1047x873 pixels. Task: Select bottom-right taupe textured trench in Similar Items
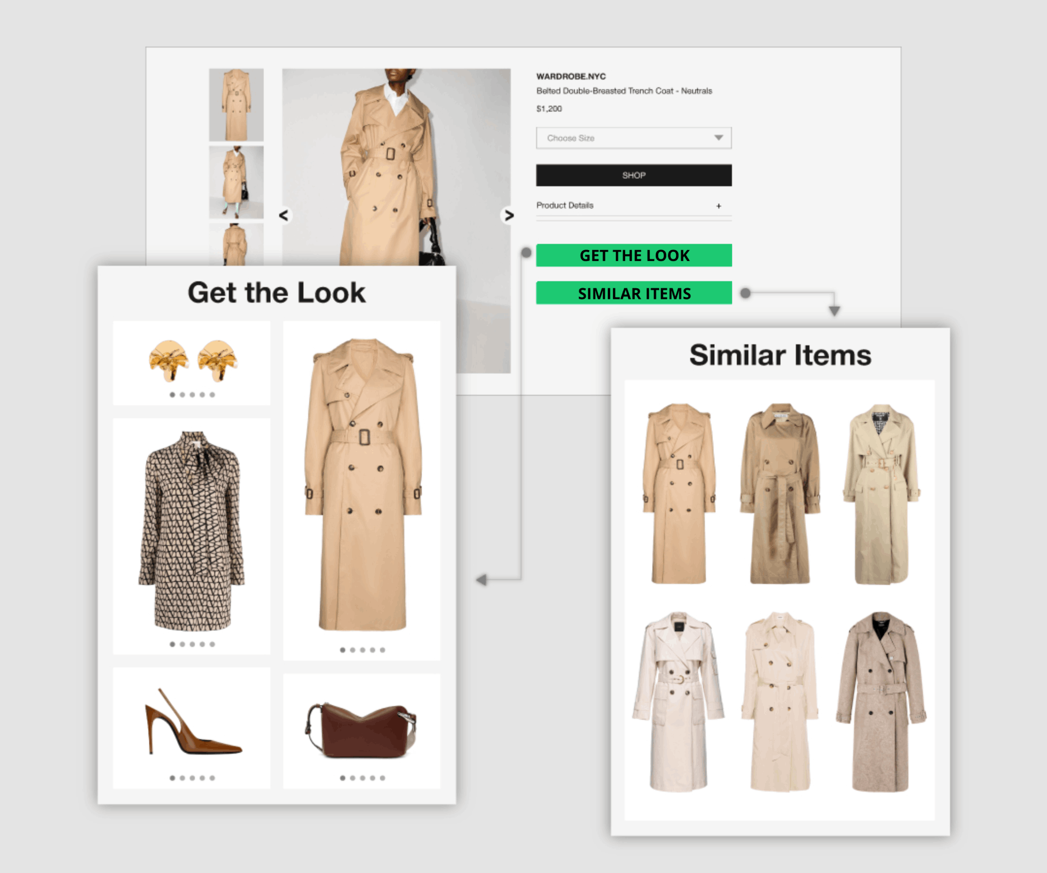(881, 702)
